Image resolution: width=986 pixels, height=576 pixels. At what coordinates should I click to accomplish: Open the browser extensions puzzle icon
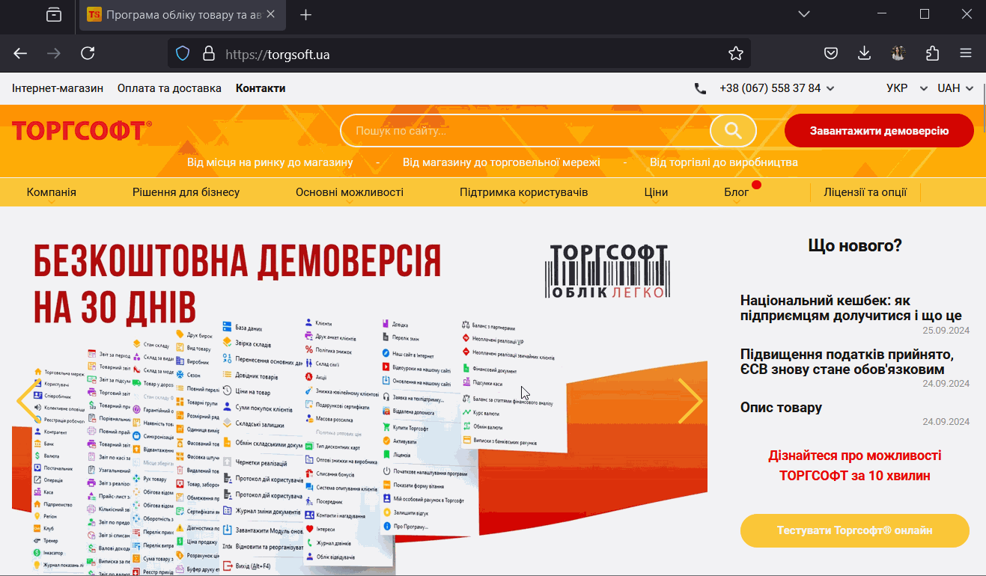(x=932, y=53)
